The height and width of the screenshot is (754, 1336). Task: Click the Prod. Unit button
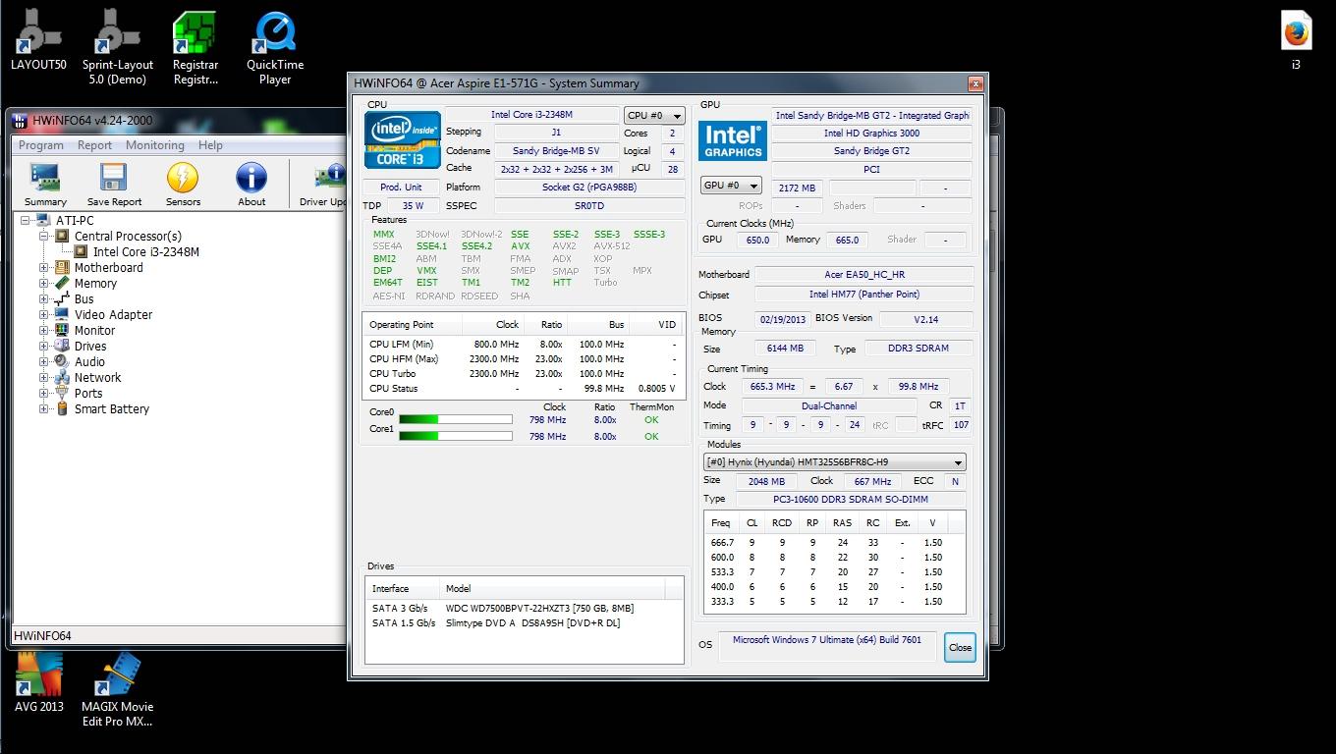coord(401,187)
